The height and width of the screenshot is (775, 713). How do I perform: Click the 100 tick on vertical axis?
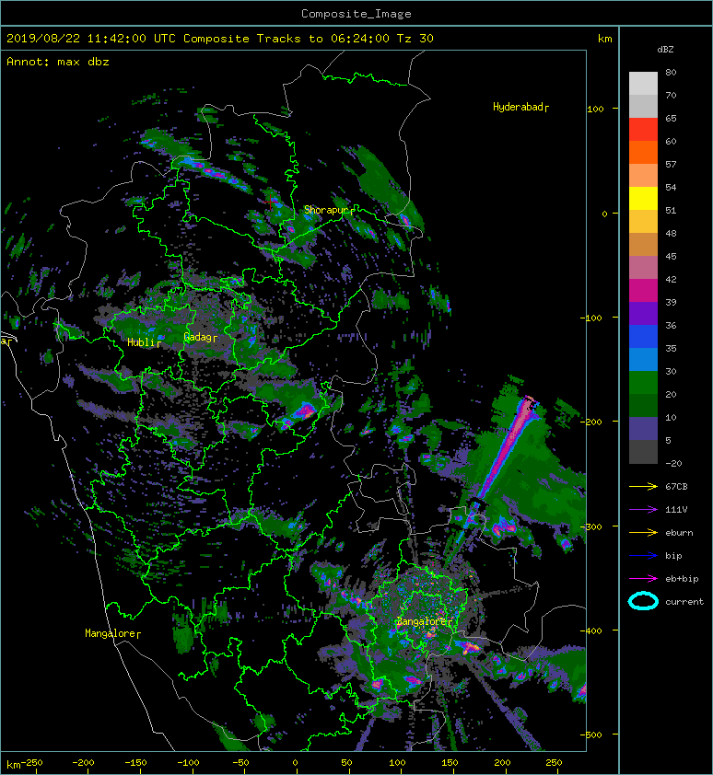595,109
